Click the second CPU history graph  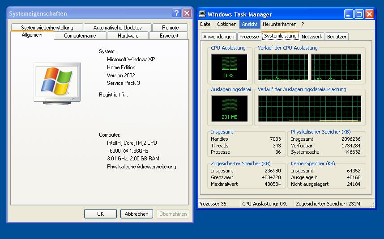(336, 67)
